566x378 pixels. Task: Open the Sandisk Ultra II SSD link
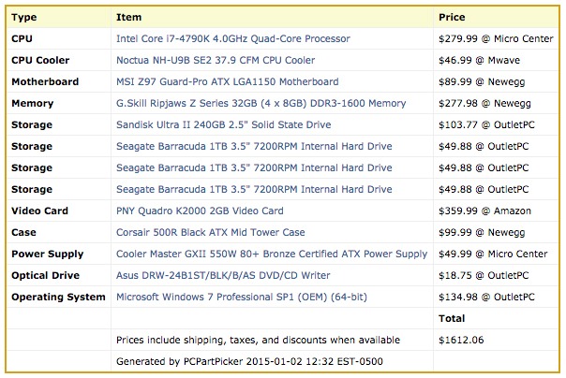[x=222, y=124]
